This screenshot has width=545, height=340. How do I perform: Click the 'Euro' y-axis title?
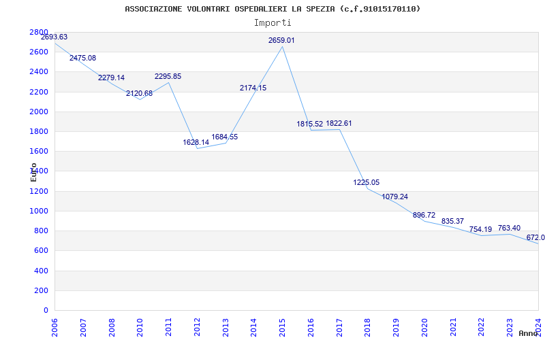click(33, 172)
